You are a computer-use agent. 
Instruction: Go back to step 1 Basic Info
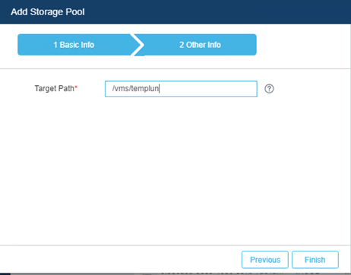[74, 45]
